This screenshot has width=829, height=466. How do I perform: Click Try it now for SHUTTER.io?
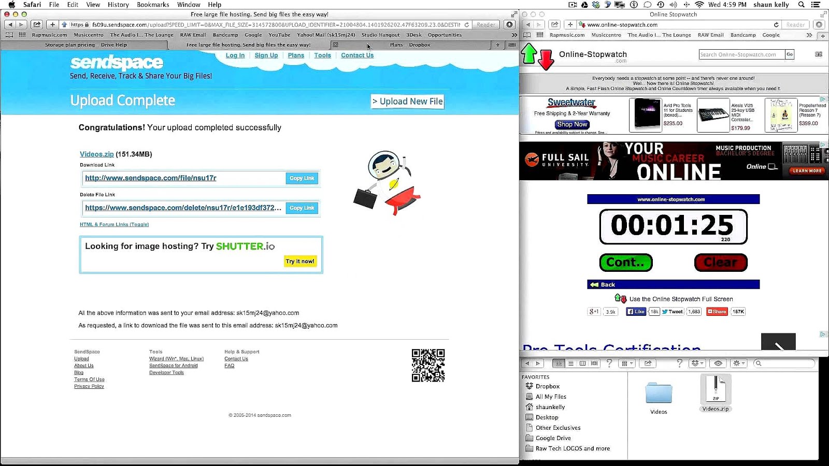point(300,261)
